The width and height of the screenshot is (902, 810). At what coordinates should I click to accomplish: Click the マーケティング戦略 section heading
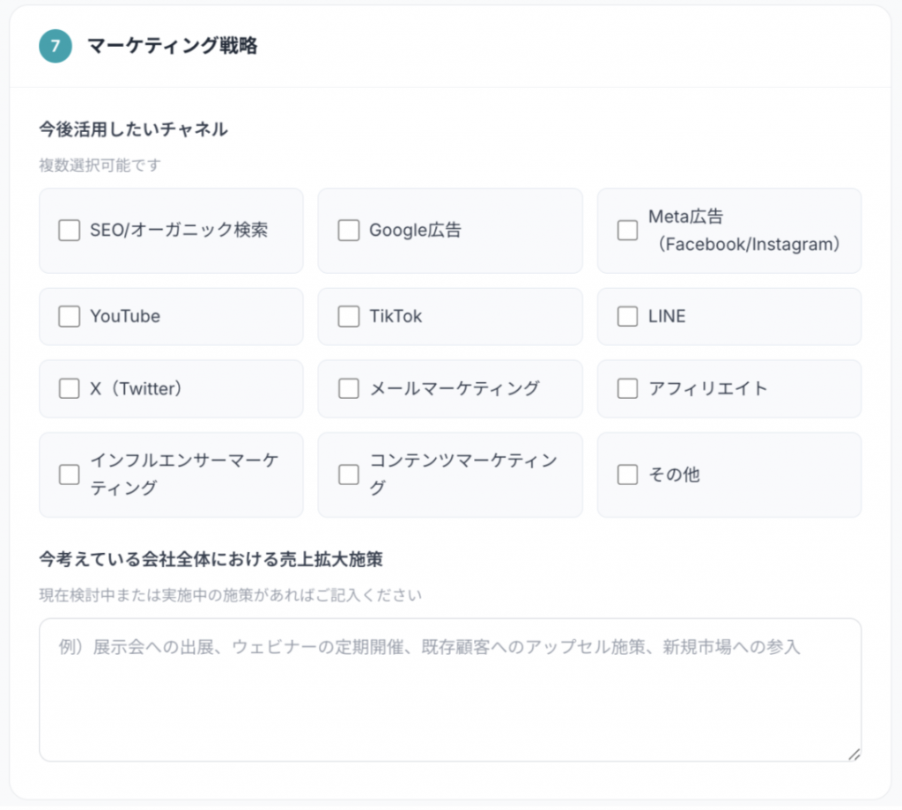[173, 48]
